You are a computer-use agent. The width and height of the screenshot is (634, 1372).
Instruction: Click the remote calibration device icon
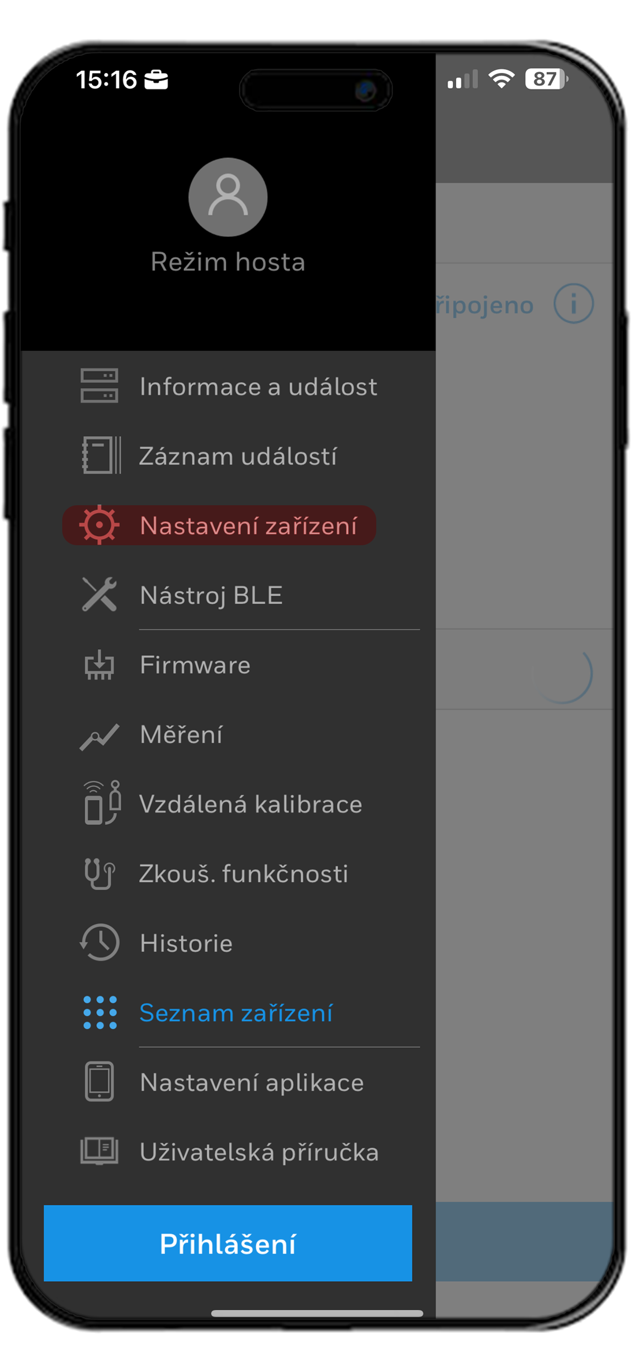(102, 803)
